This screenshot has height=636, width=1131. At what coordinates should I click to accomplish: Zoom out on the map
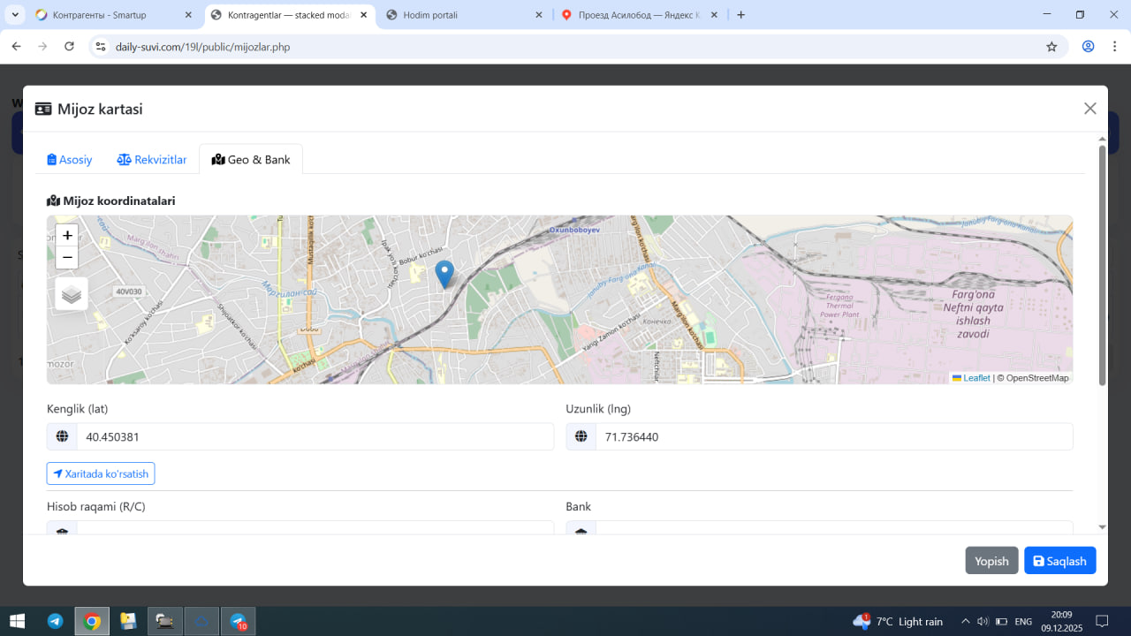[67, 258]
